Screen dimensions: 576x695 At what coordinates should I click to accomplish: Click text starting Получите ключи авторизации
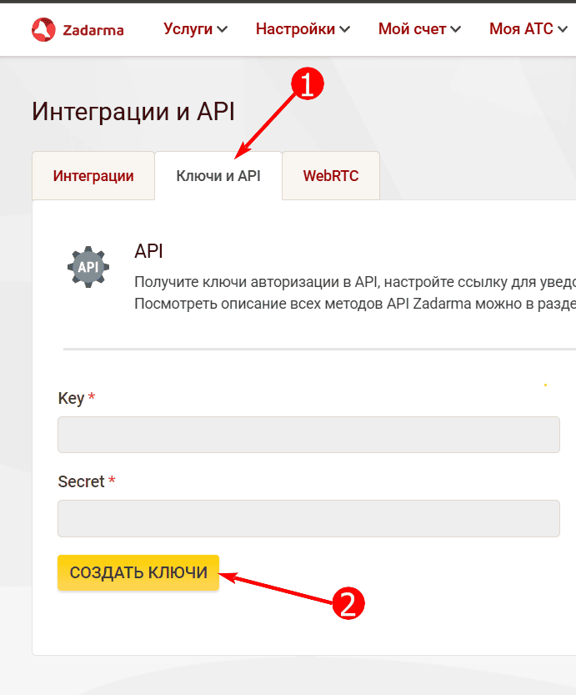(x=355, y=282)
